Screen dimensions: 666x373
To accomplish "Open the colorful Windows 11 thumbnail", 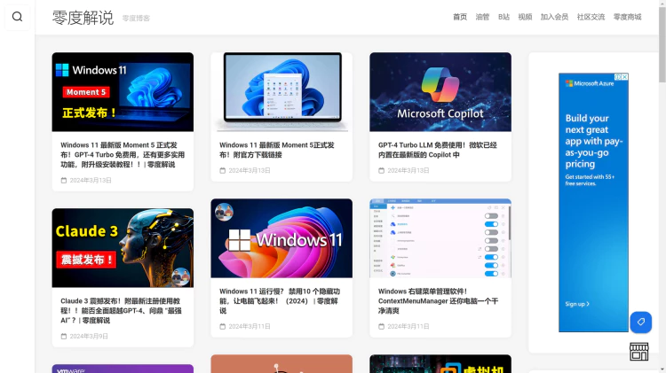I will click(x=281, y=238).
